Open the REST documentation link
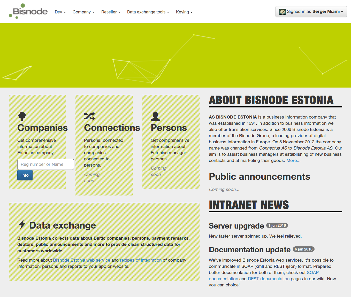This screenshot has width=351, height=297. 269,279
